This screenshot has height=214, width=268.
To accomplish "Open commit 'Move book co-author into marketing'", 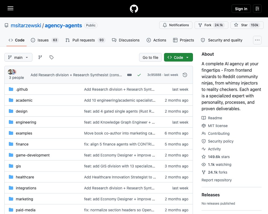I will [120, 133].
